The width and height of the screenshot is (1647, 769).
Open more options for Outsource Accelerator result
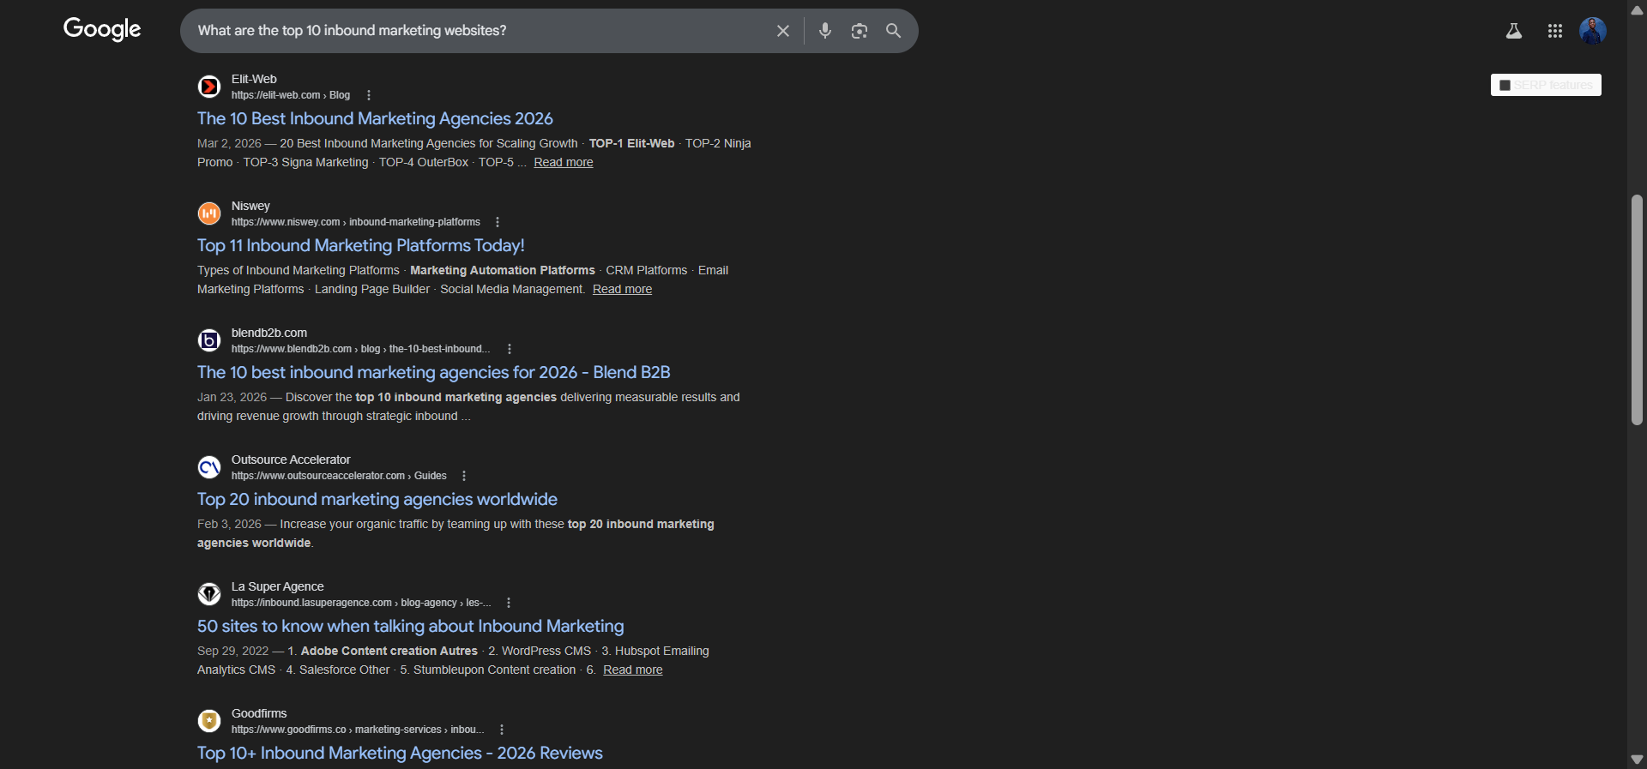coord(464,476)
